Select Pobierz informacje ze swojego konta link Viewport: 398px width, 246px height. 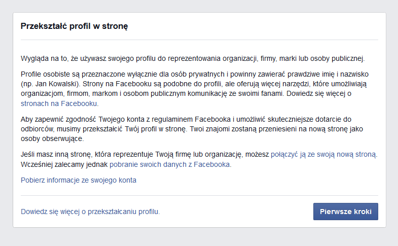(x=79, y=180)
